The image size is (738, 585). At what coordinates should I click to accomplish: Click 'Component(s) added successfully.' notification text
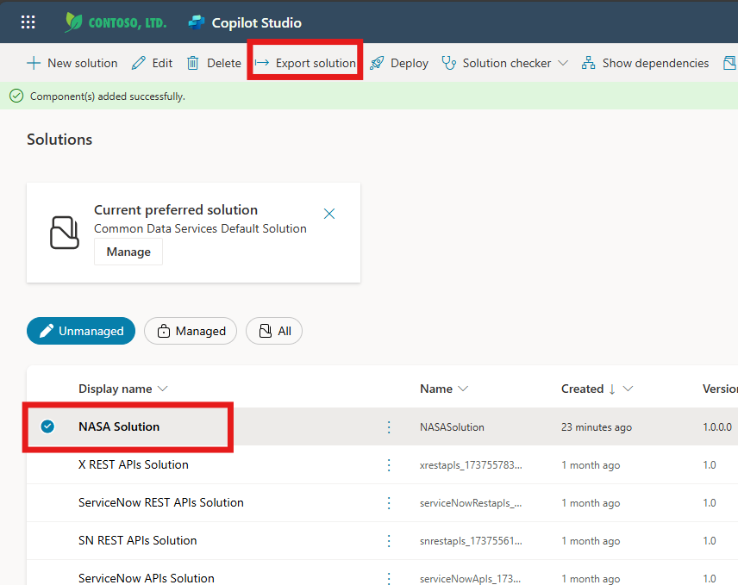pos(107,96)
